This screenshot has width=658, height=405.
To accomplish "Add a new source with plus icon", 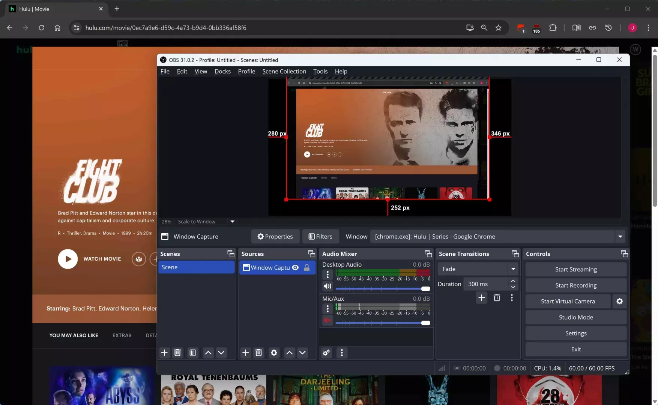I will [245, 352].
